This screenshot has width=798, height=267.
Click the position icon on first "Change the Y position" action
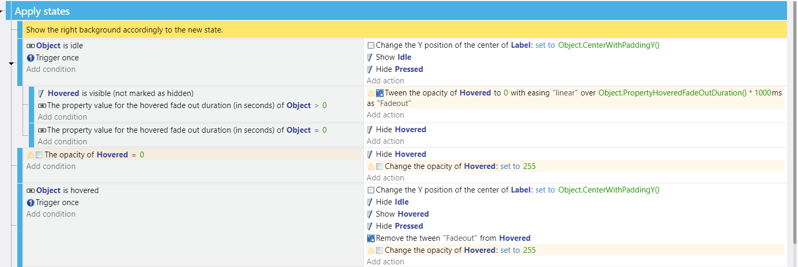click(371, 45)
